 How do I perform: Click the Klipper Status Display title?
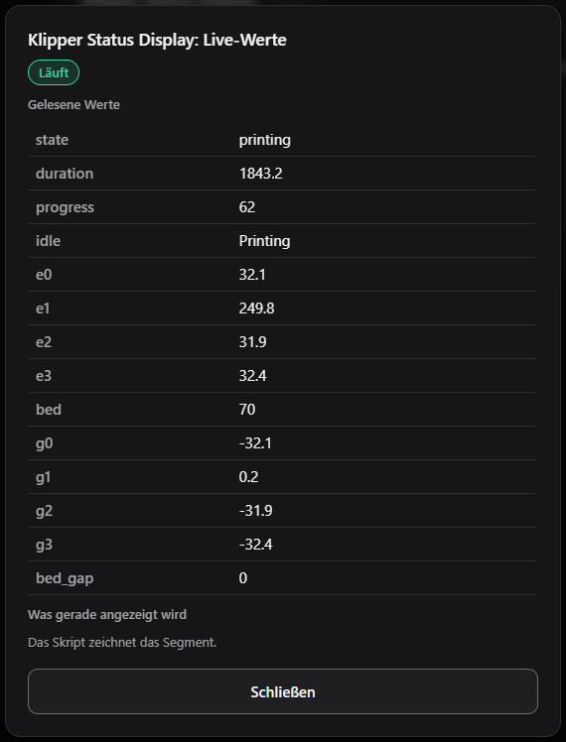click(x=157, y=40)
